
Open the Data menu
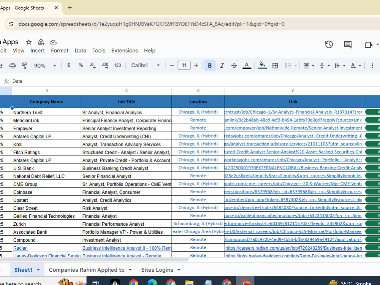(x=80, y=51)
